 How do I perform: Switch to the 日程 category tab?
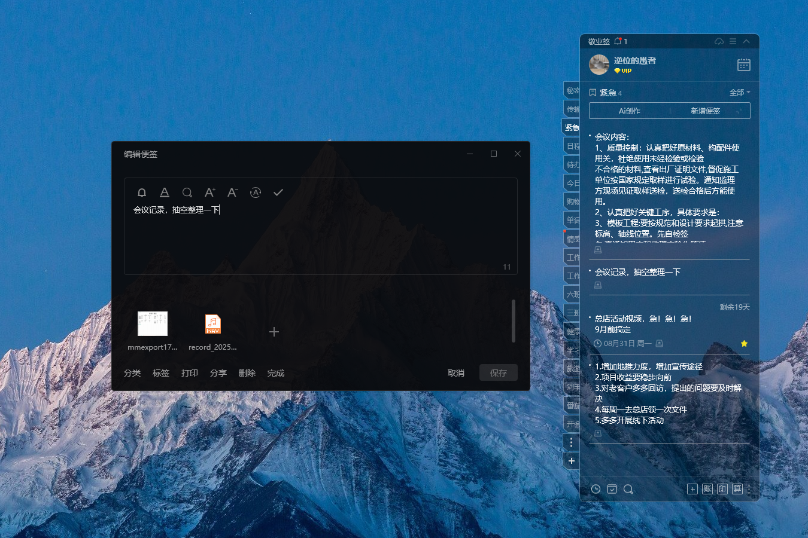pos(572,146)
